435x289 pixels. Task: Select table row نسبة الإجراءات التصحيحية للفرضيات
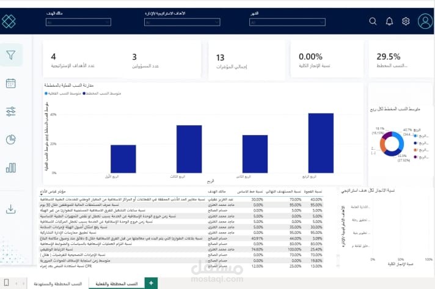(181, 255)
